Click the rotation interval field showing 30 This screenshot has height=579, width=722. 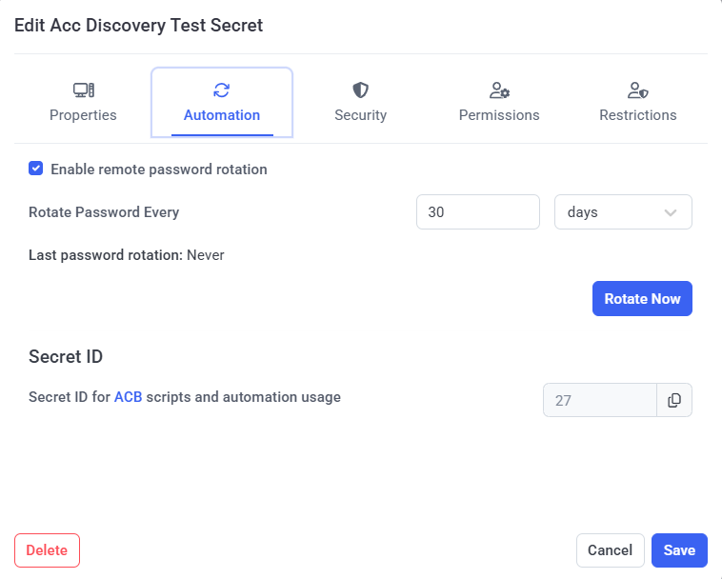click(477, 212)
